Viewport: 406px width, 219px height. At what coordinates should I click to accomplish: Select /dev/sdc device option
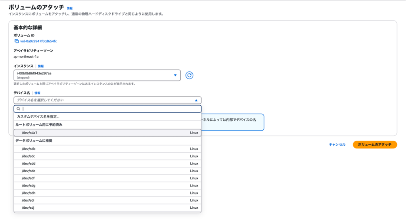pos(107,156)
